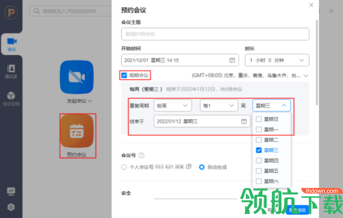Close the 预约会议 dialog
This screenshot has height=218, width=343.
[x=312, y=5]
